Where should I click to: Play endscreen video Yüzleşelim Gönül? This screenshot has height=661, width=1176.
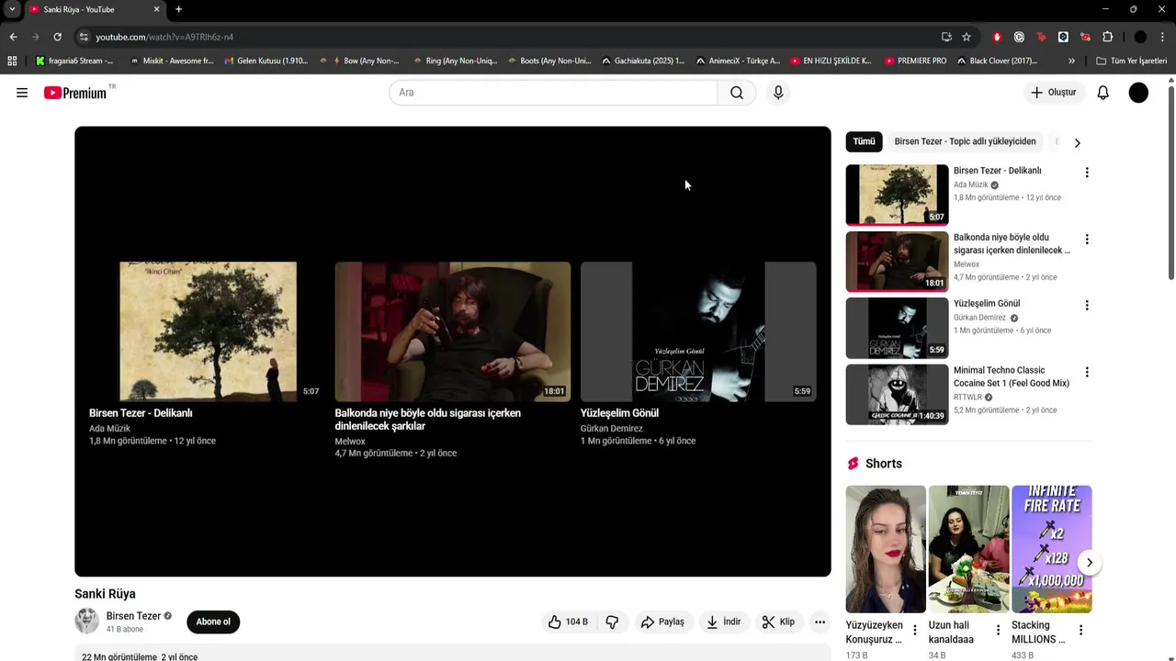(698, 331)
